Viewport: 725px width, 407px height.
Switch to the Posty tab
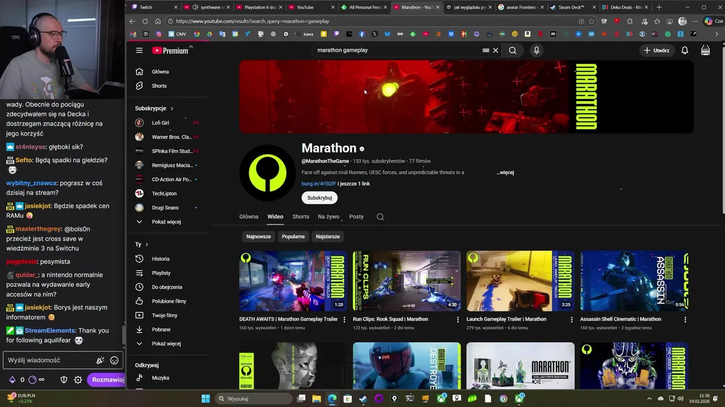point(356,217)
